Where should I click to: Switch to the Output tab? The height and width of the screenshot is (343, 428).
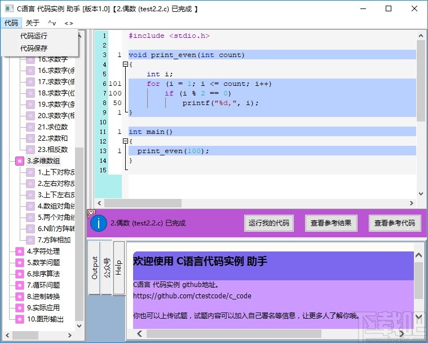pos(94,267)
